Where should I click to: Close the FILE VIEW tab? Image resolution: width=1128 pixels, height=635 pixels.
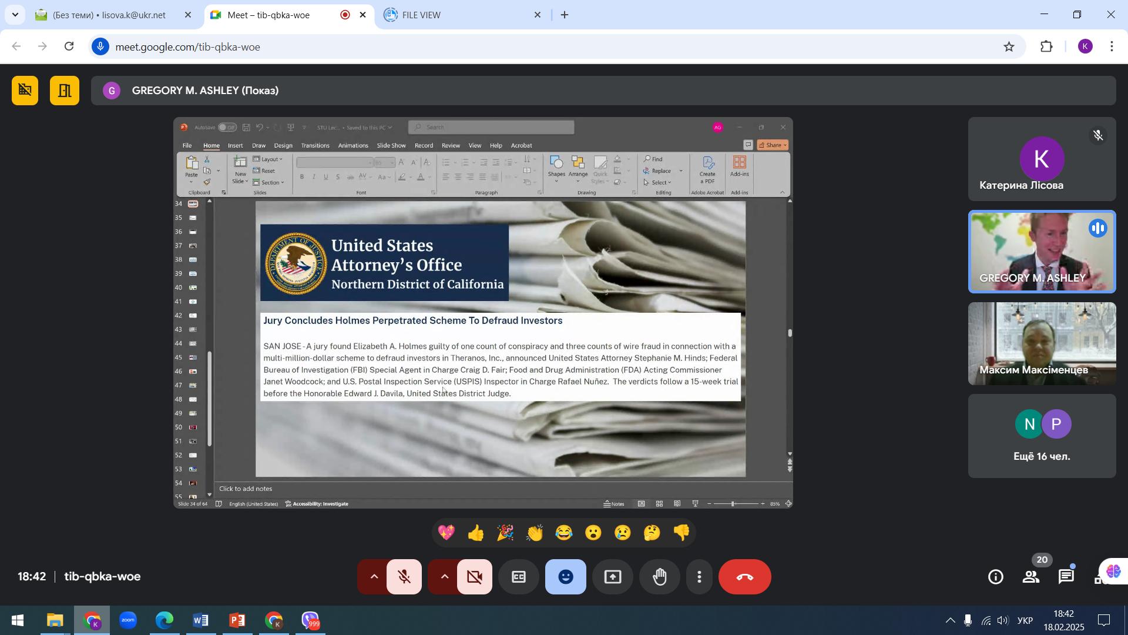[537, 15]
